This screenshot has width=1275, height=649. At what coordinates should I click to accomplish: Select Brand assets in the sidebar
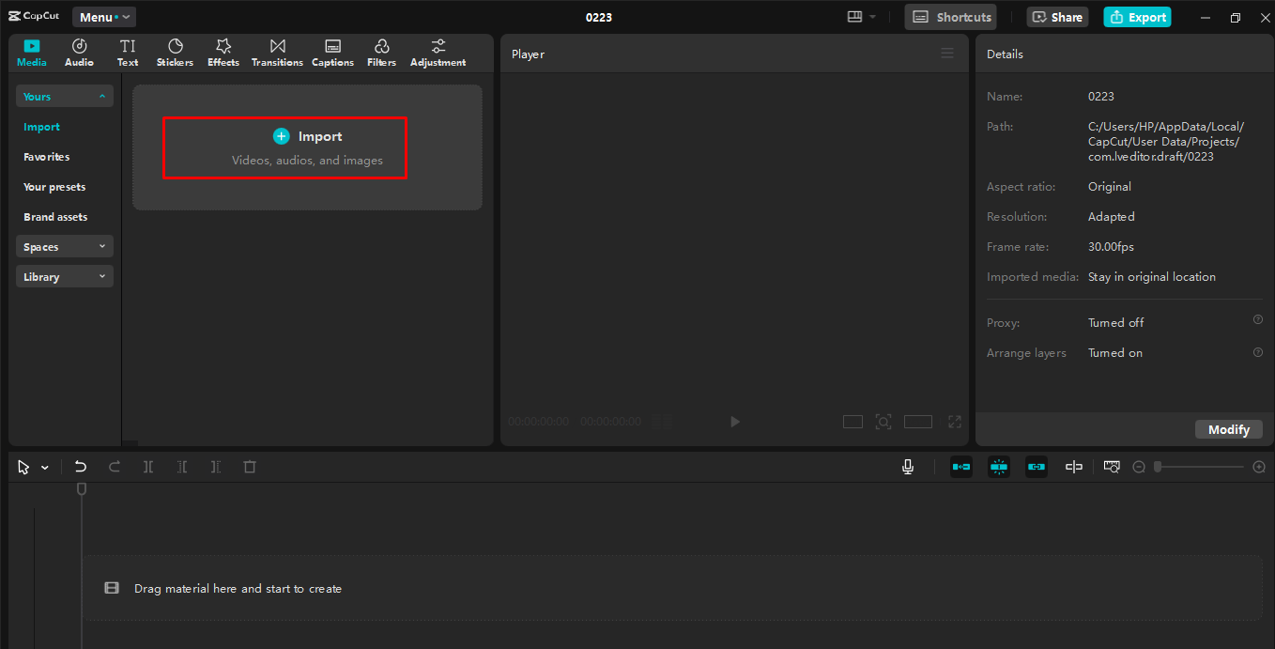point(55,217)
